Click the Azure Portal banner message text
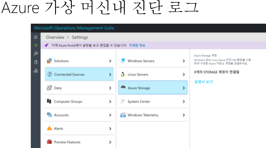Screen dimensions: 266x148 point(89,45)
